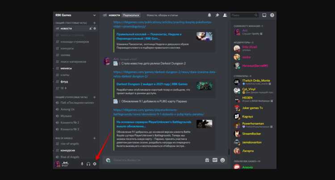Open the emoji picker icon
335x180 pixels.
click(x=222, y=160)
